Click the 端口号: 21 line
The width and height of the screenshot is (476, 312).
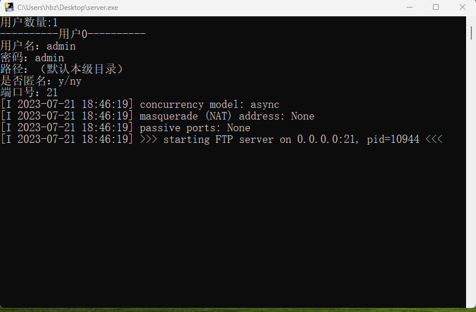(29, 93)
